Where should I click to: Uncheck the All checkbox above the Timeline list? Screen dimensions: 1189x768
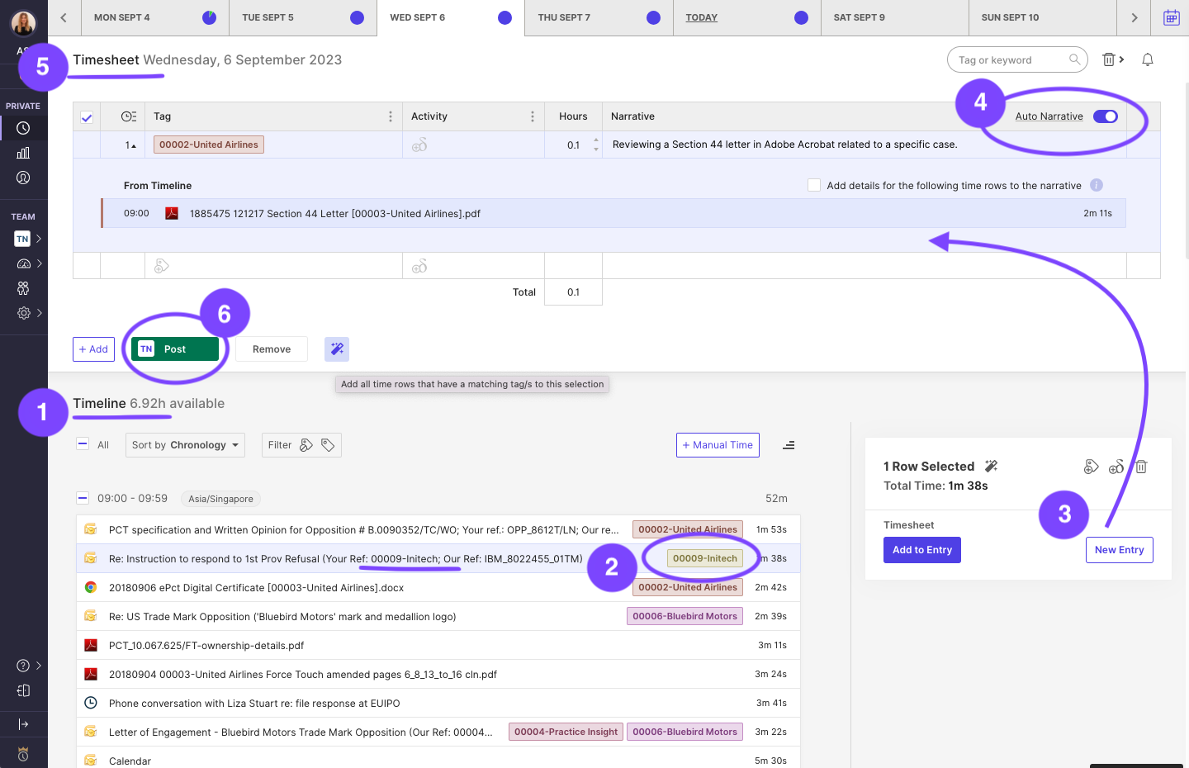[x=83, y=444]
